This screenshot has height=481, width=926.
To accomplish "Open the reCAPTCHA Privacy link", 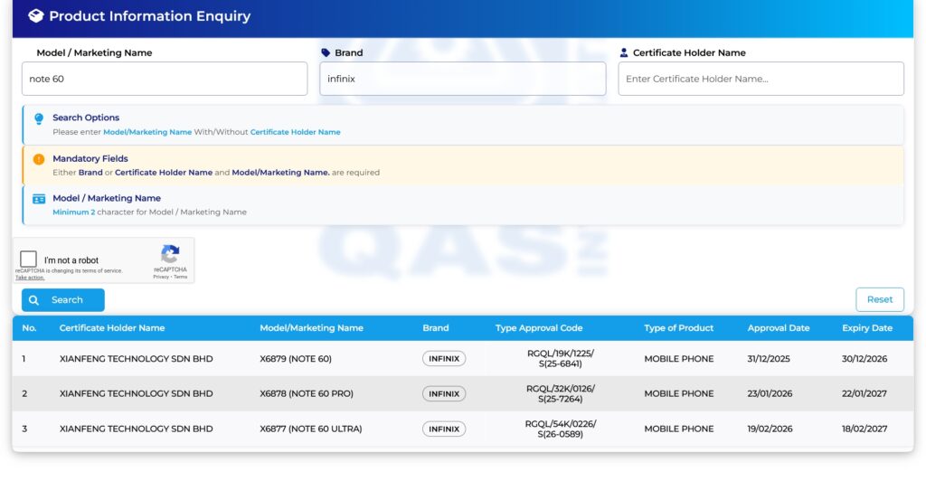I will tap(160, 277).
